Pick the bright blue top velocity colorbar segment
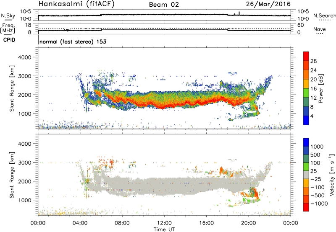 (306, 142)
